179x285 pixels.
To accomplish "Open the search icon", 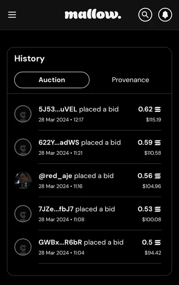I will coord(145,15).
